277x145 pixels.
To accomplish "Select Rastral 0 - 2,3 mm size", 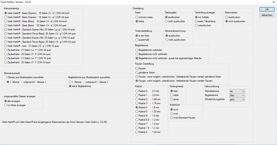I will [x=137, y=91].
